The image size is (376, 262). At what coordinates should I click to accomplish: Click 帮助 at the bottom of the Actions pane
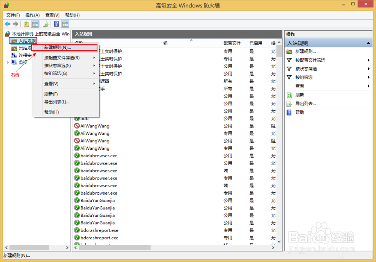(x=299, y=112)
